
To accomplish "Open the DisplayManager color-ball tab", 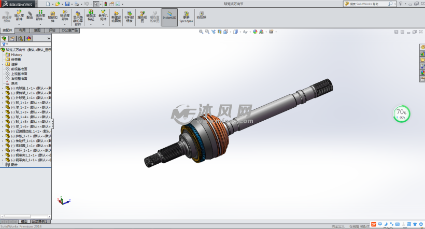I will pos(29,38).
